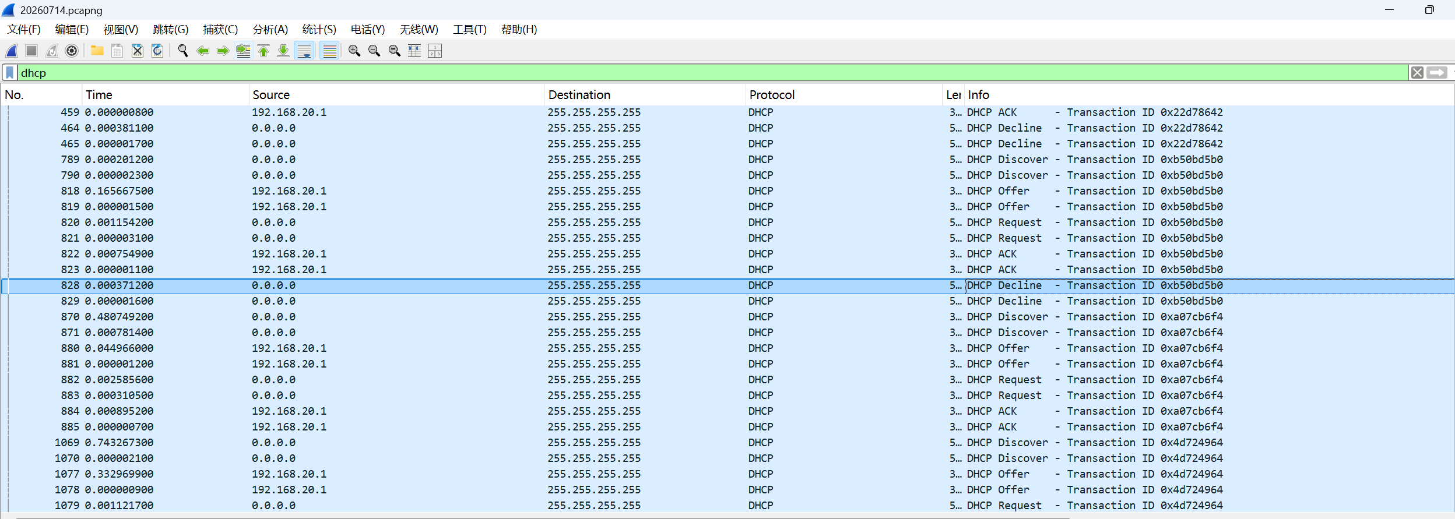Viewport: 1455px width, 519px height.
Task: Select packet 881 DHCP Offer row
Action: pos(727,364)
